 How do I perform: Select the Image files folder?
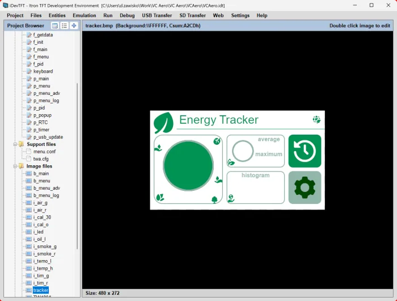tap(39, 166)
